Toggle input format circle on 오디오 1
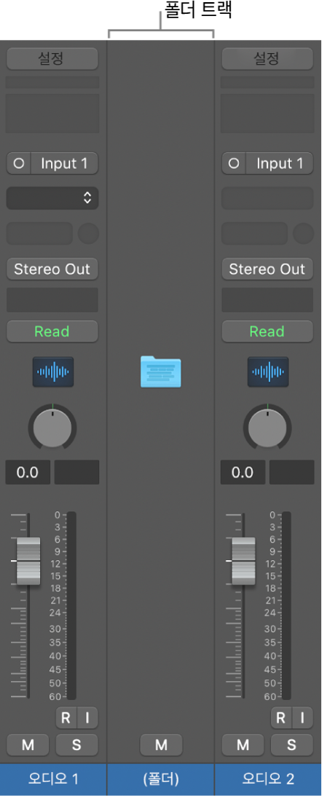Image resolution: width=322 pixels, height=796 pixels. coord(19,164)
